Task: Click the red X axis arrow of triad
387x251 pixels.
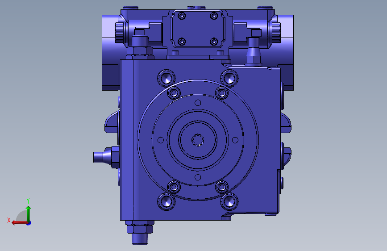Action: click(x=19, y=222)
